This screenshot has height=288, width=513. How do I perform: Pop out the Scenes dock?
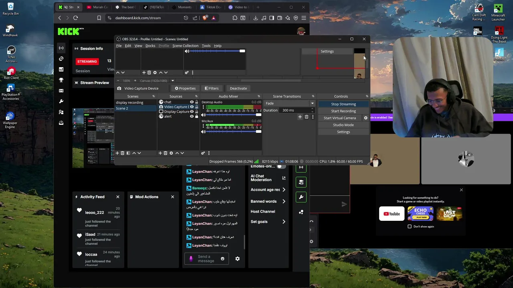153,96
